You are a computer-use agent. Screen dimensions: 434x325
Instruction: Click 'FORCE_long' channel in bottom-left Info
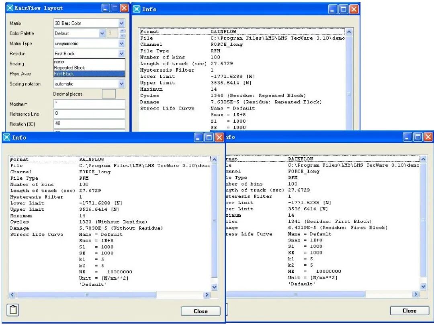(95, 172)
